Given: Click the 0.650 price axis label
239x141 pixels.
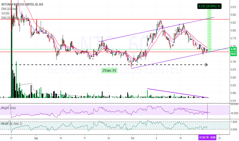Looking at the screenshot, I should tap(234, 77).
